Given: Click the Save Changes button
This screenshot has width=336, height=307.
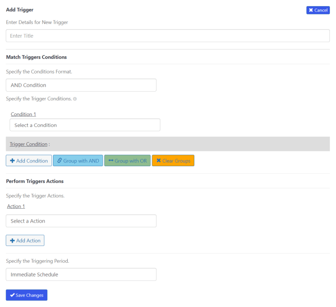Looking at the screenshot, I should coord(27,295).
